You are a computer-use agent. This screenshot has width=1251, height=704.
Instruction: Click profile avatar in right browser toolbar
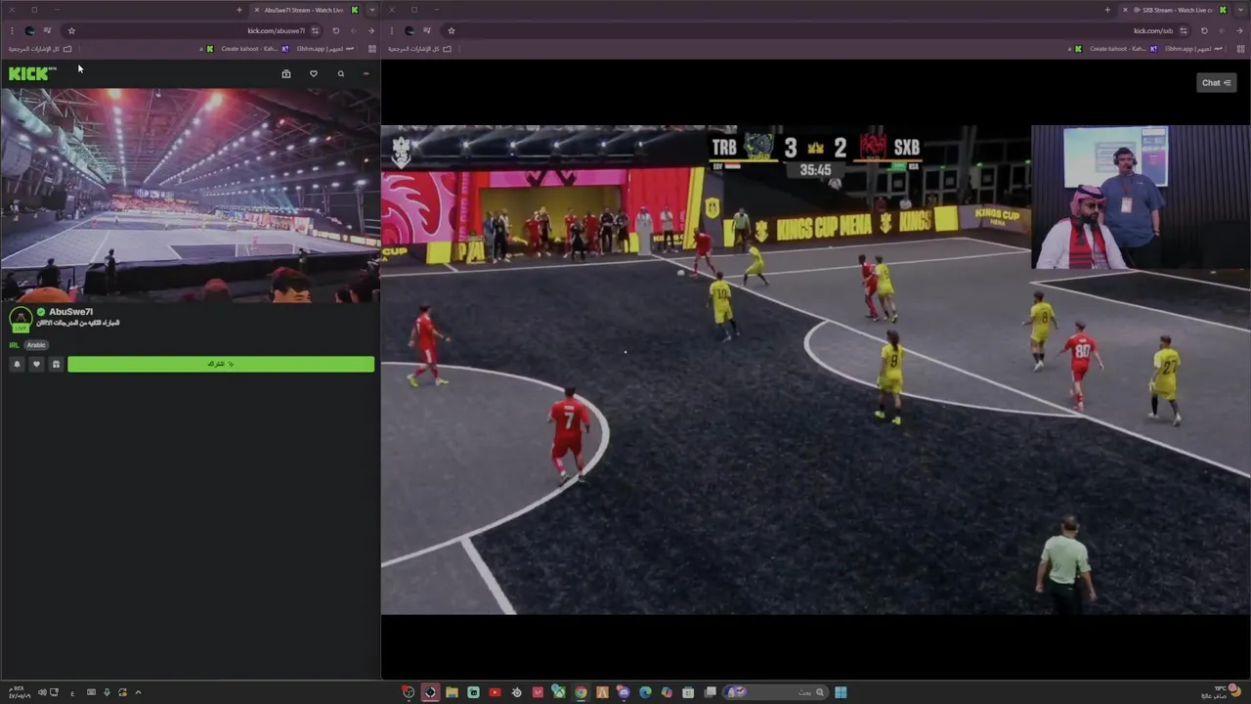pyautogui.click(x=410, y=30)
